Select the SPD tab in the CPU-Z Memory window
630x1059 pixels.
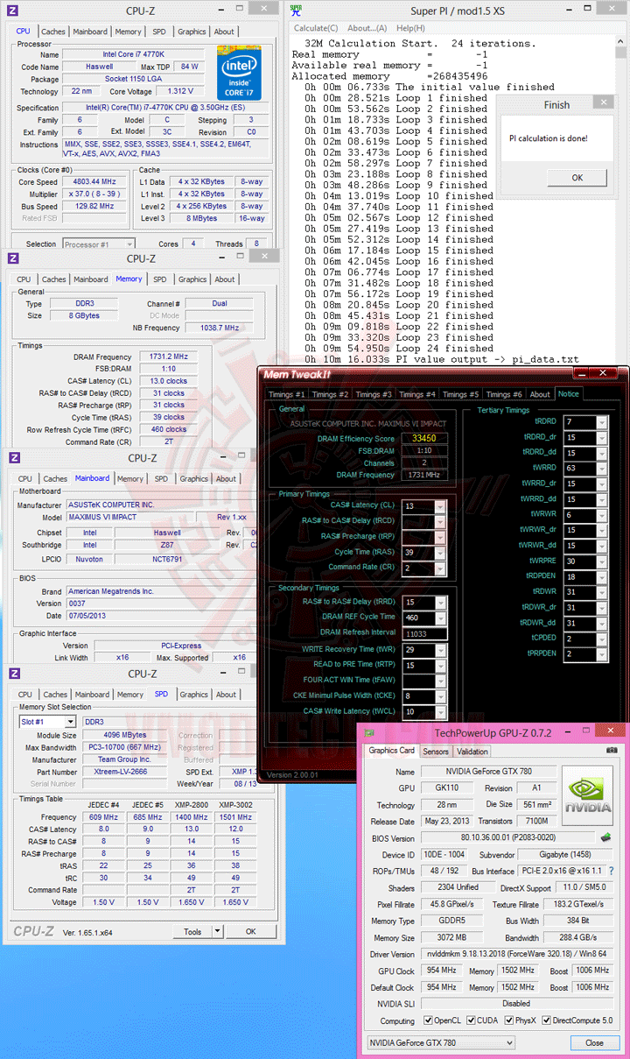pyautogui.click(x=160, y=279)
